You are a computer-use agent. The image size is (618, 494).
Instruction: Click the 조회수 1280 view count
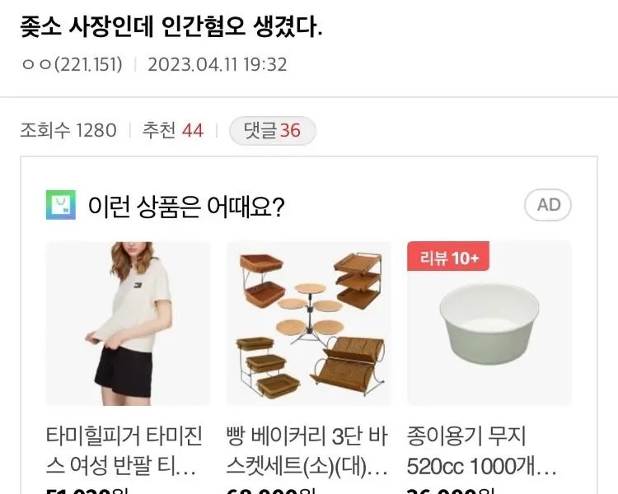pyautogui.click(x=68, y=130)
